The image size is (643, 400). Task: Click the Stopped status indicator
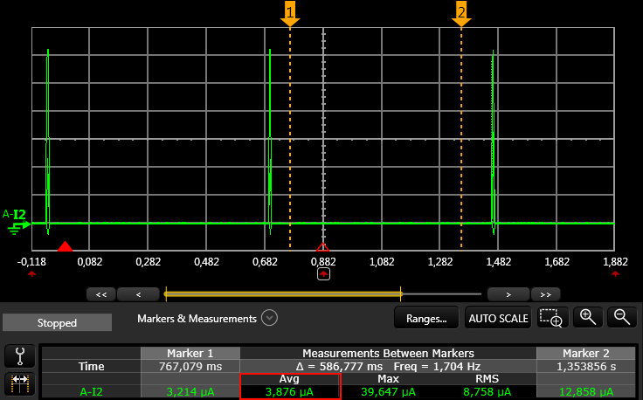coord(57,322)
